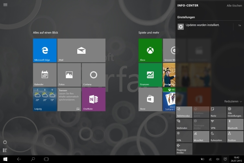This screenshot has height=163, width=244.
Task: Toggle MoosNet Wi-Fi quick action
Action: tap(201, 137)
